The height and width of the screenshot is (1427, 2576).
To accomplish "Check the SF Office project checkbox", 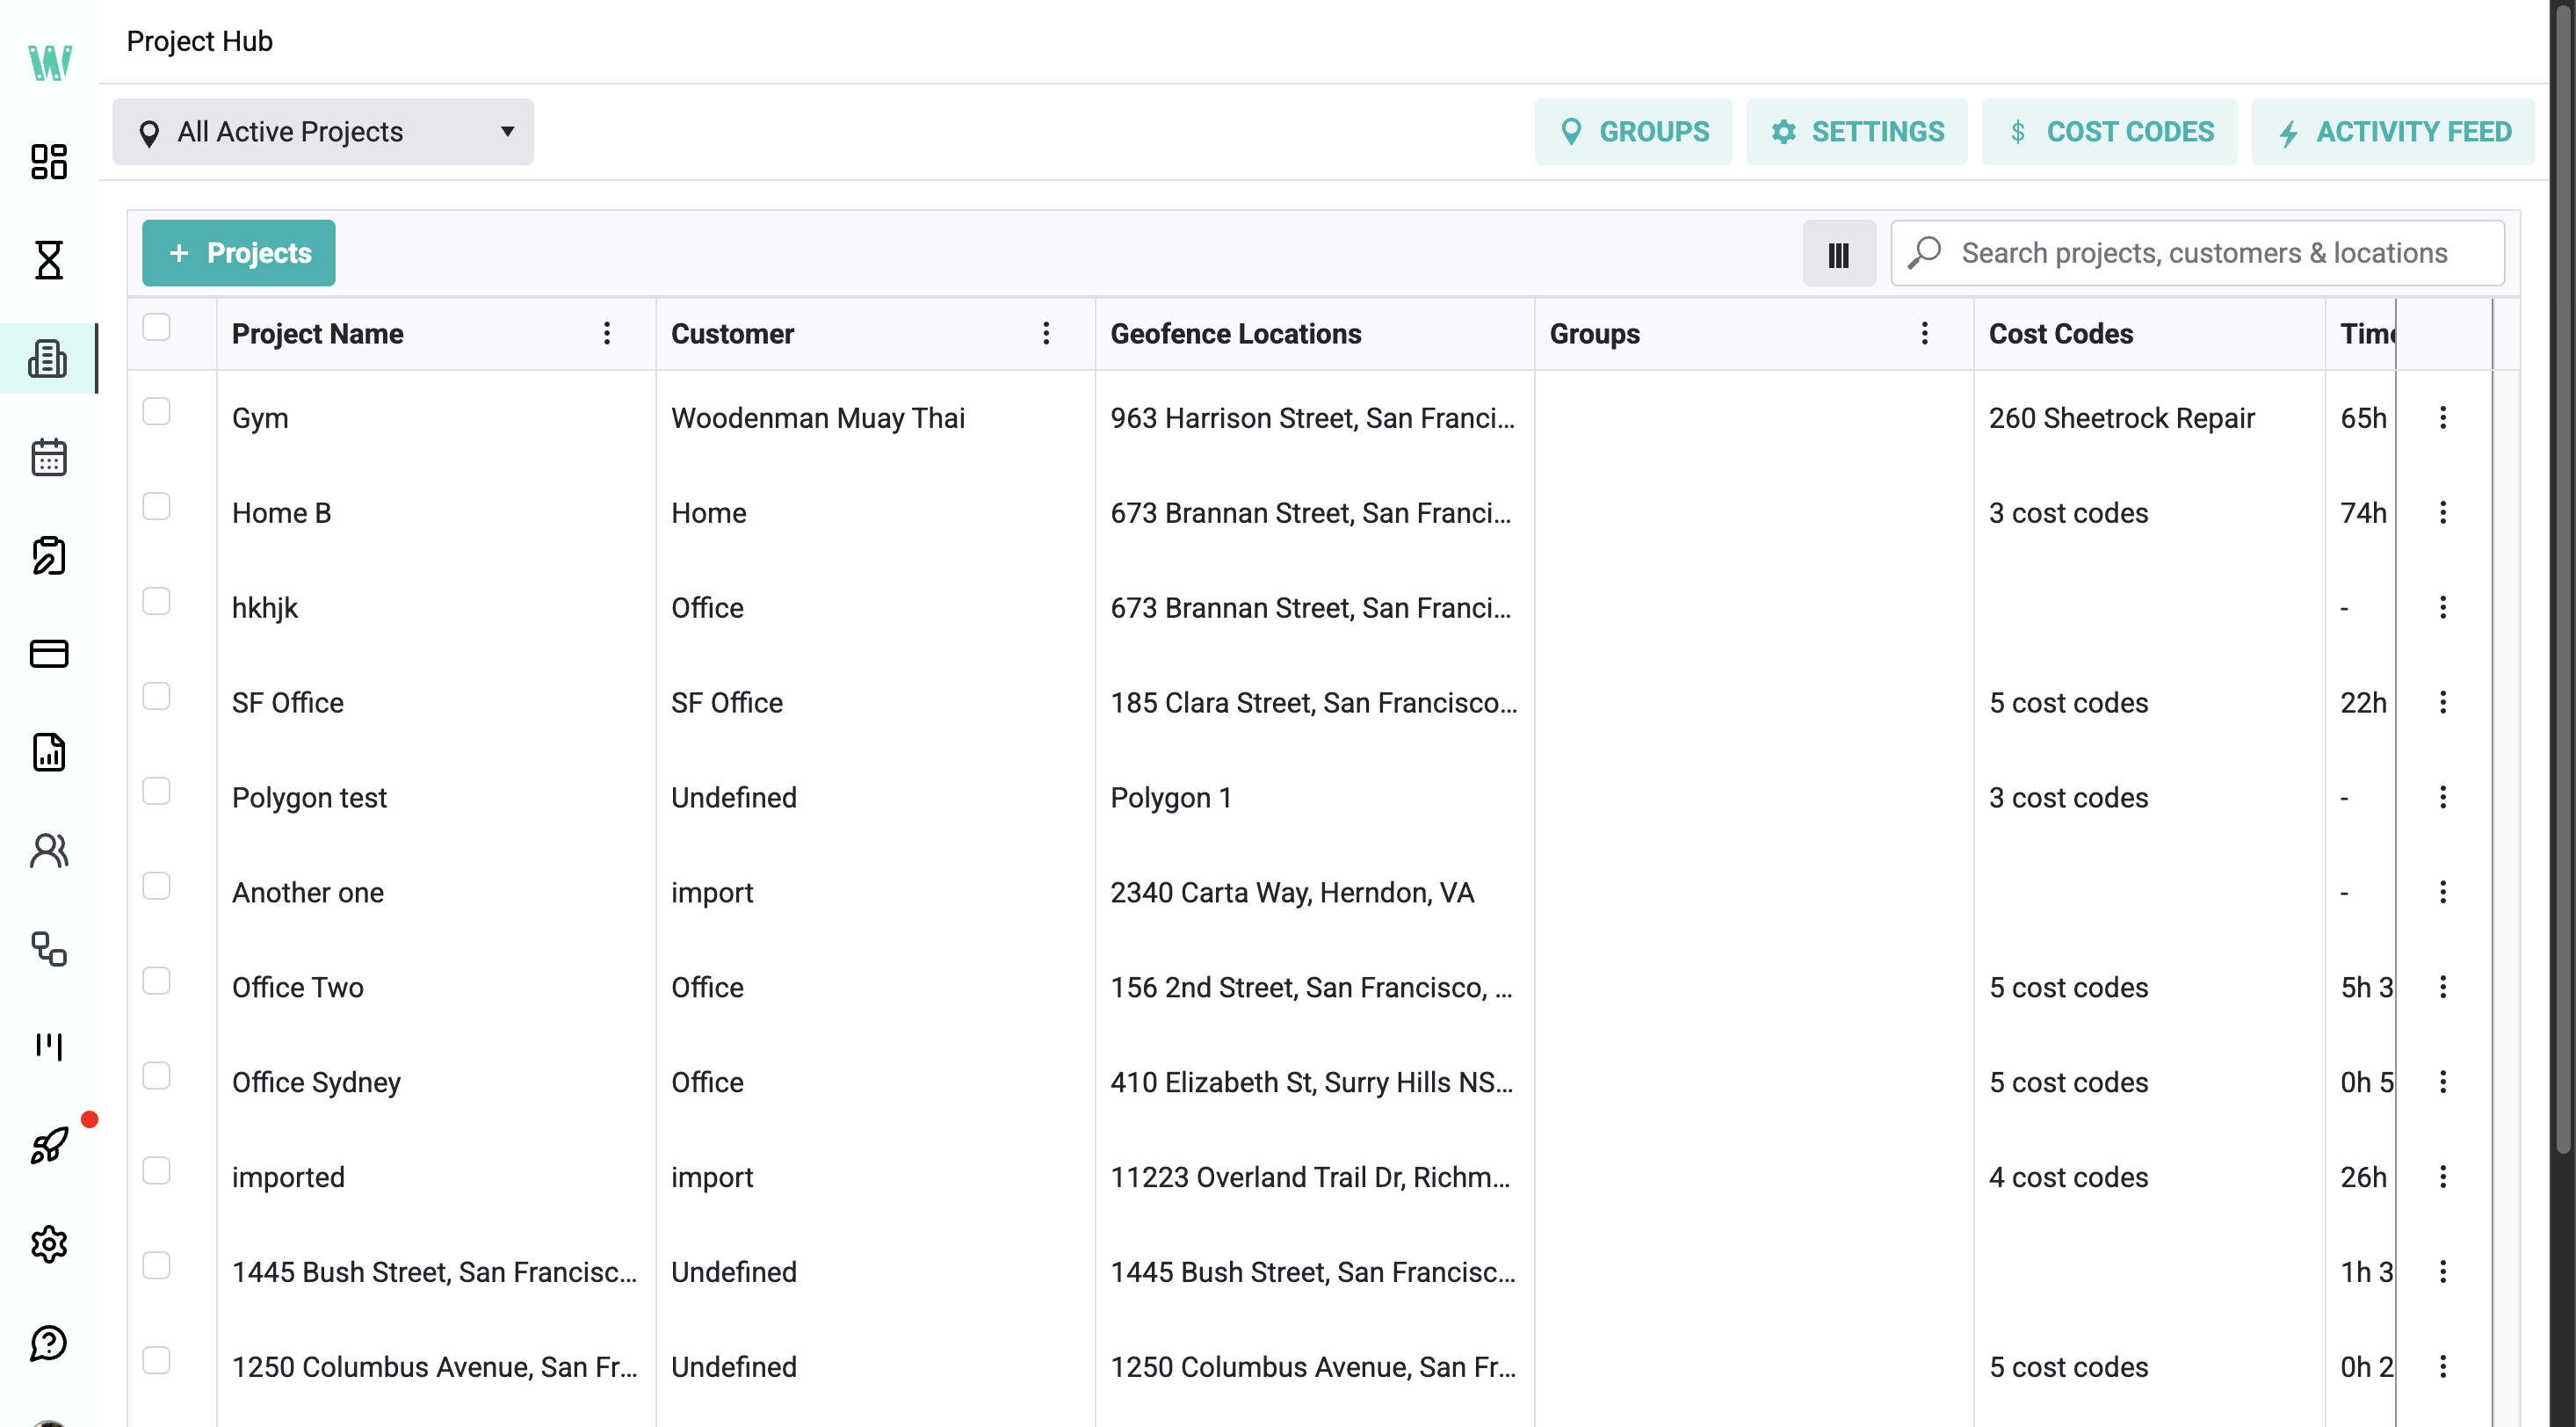I will [156, 696].
